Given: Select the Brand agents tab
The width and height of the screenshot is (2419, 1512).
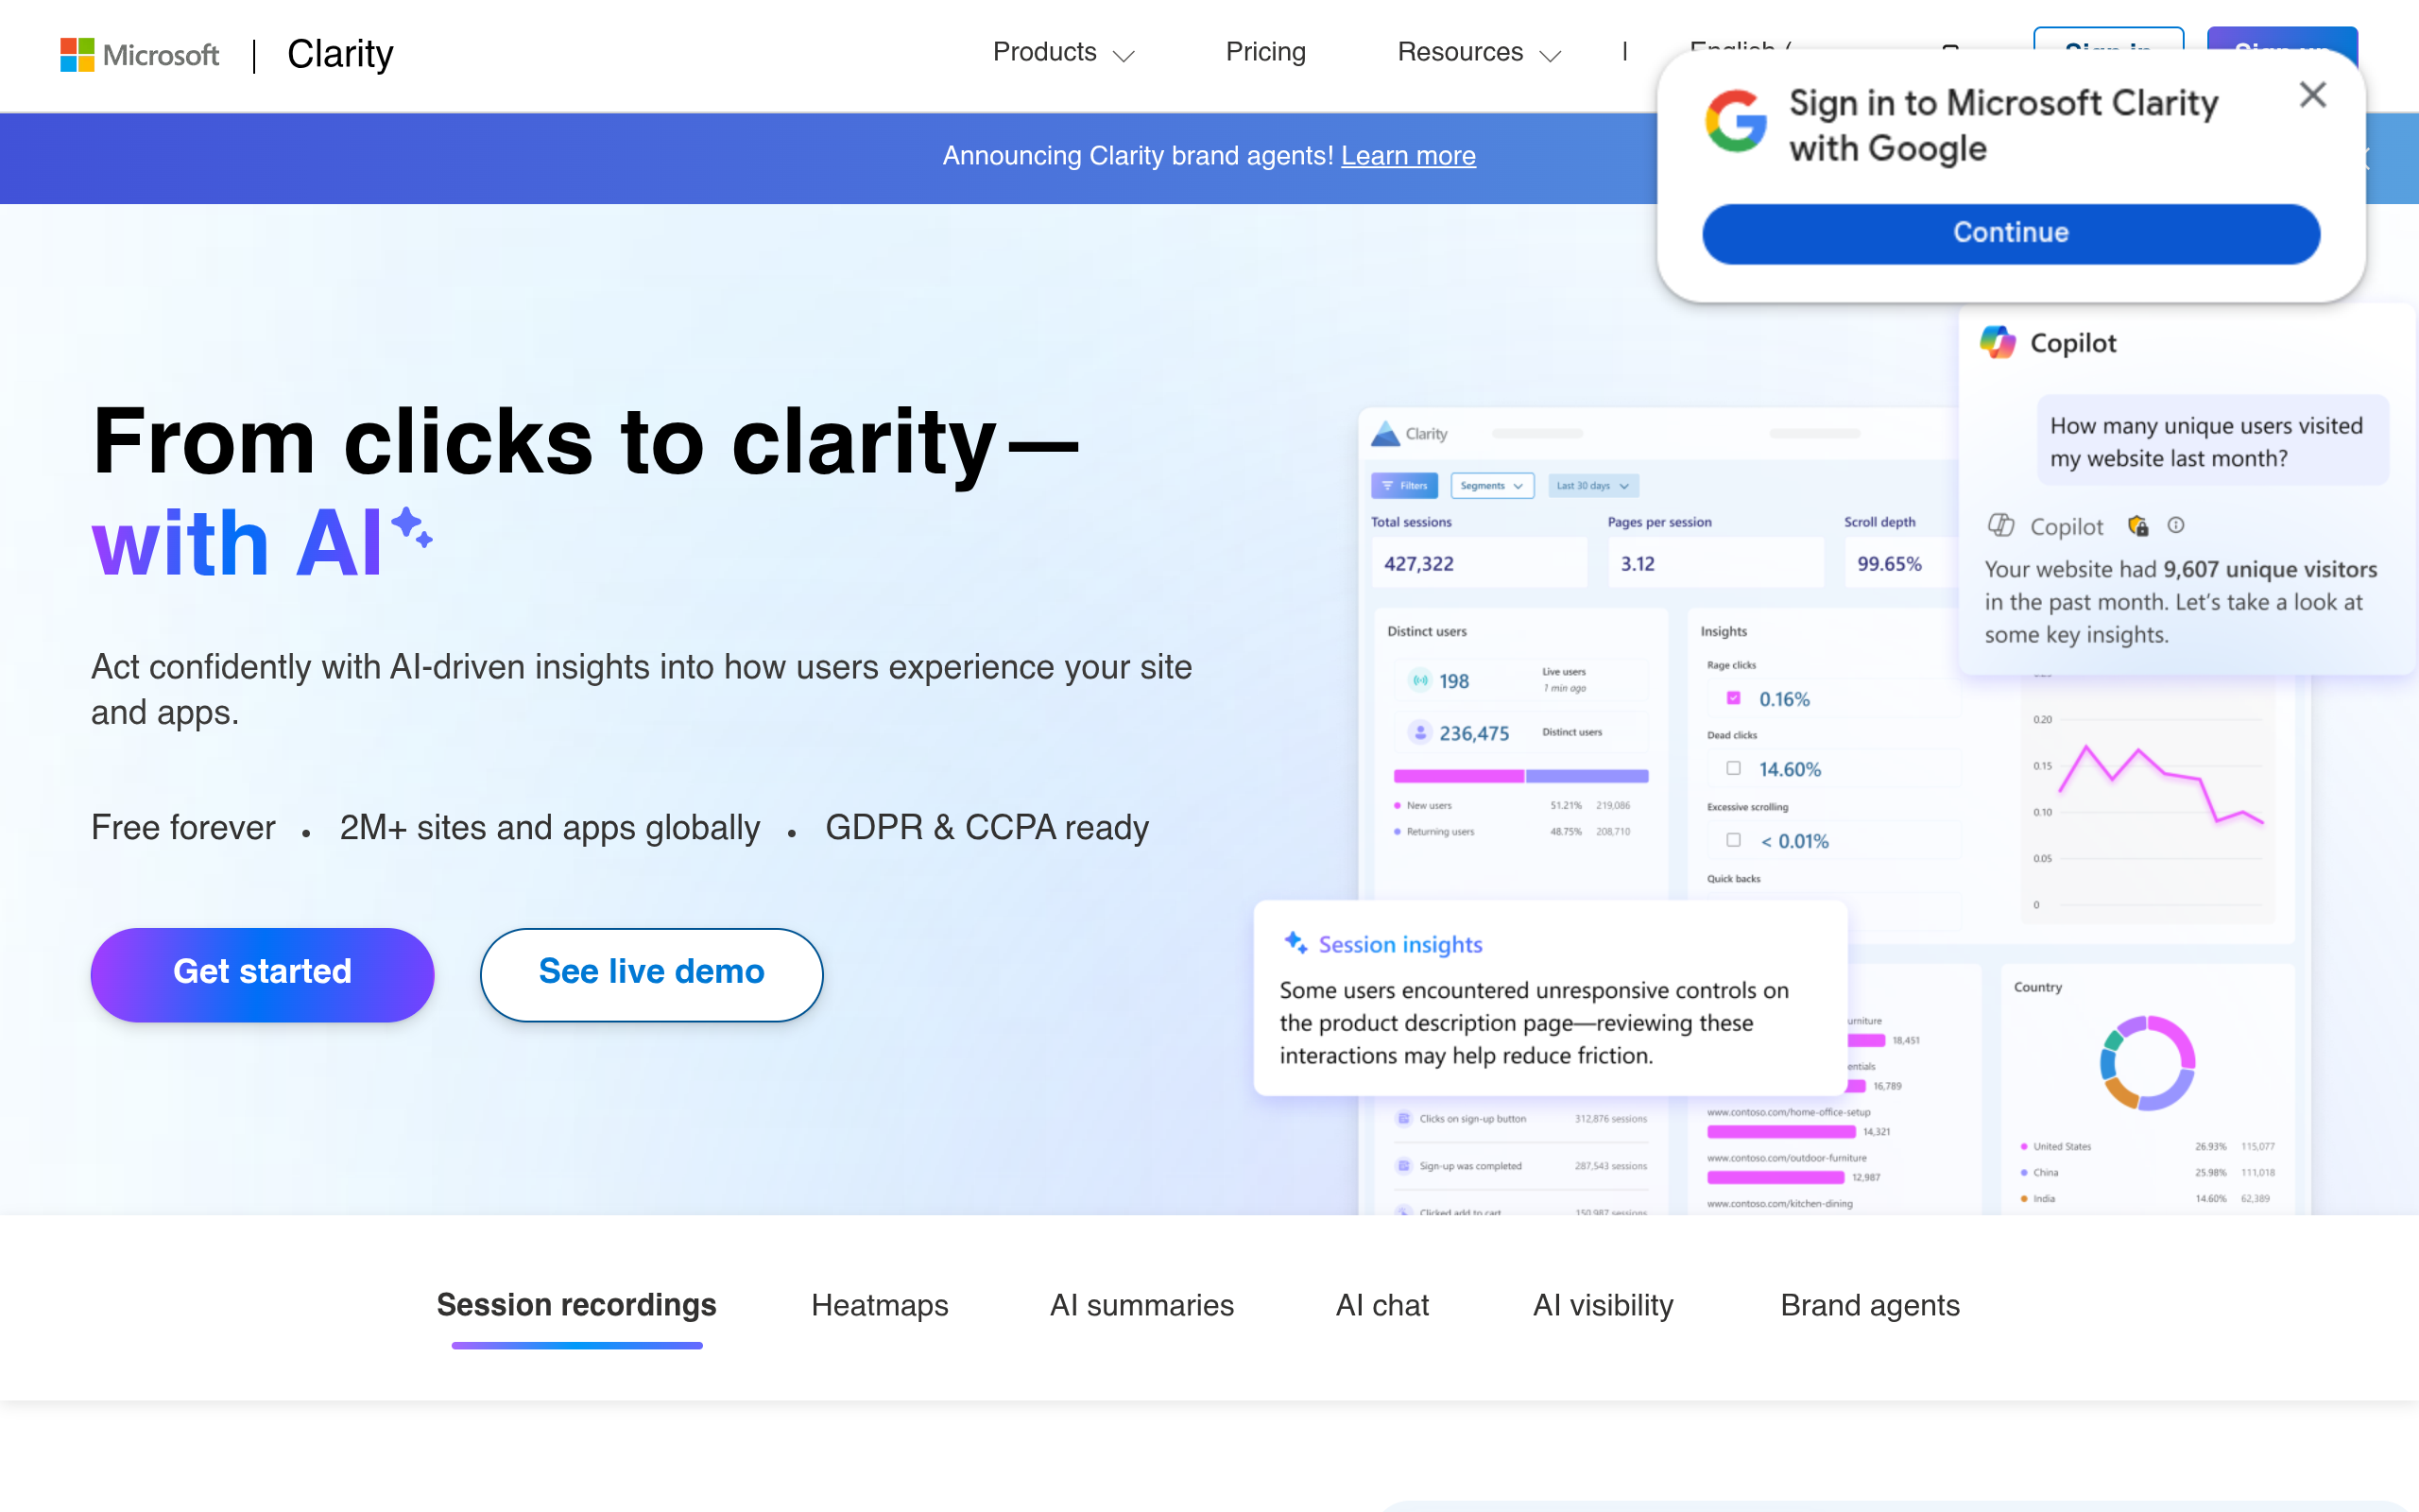Looking at the screenshot, I should pyautogui.click(x=1869, y=1305).
